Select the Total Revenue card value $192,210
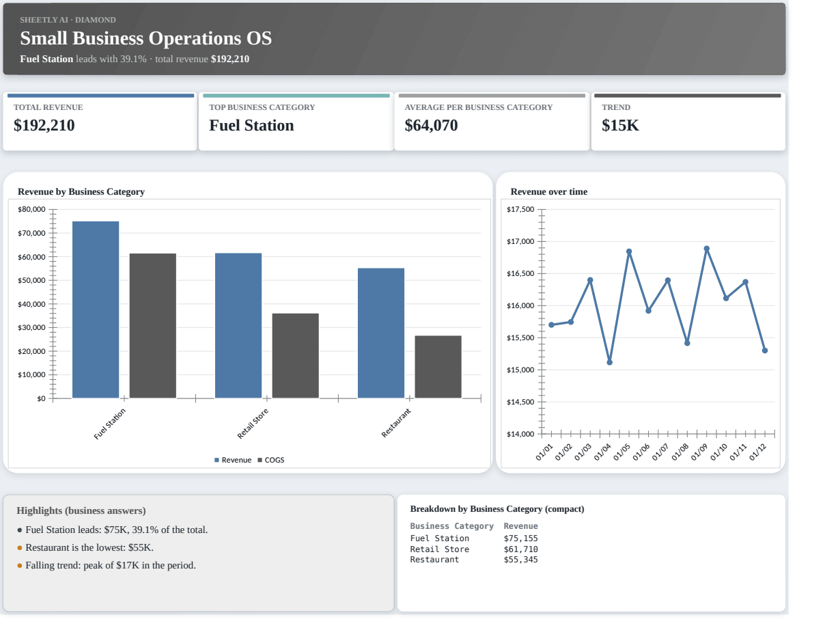The width and height of the screenshot is (838, 630). coord(44,126)
